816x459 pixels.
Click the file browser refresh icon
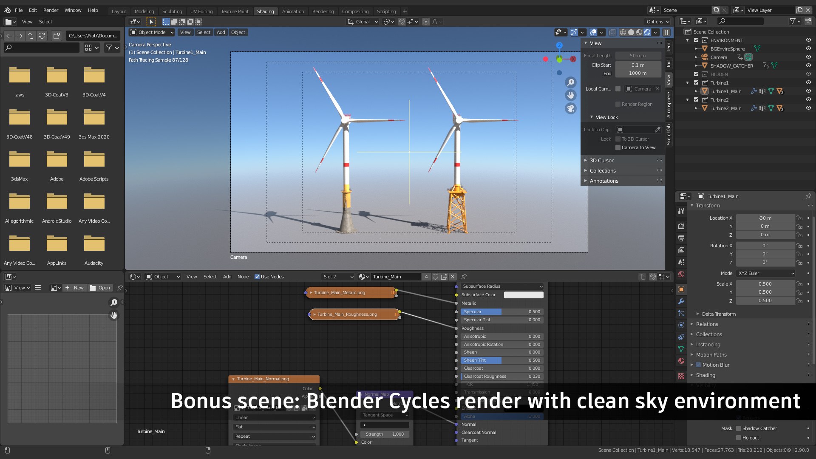tap(42, 36)
